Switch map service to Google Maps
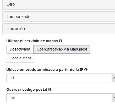Image resolution: width=115 pixels, height=107 pixels. [20, 58]
